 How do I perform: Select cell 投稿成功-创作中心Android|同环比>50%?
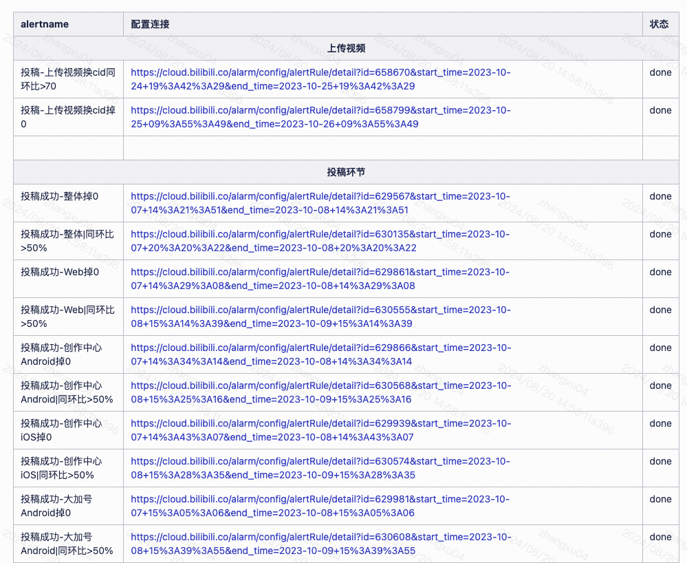(67, 392)
